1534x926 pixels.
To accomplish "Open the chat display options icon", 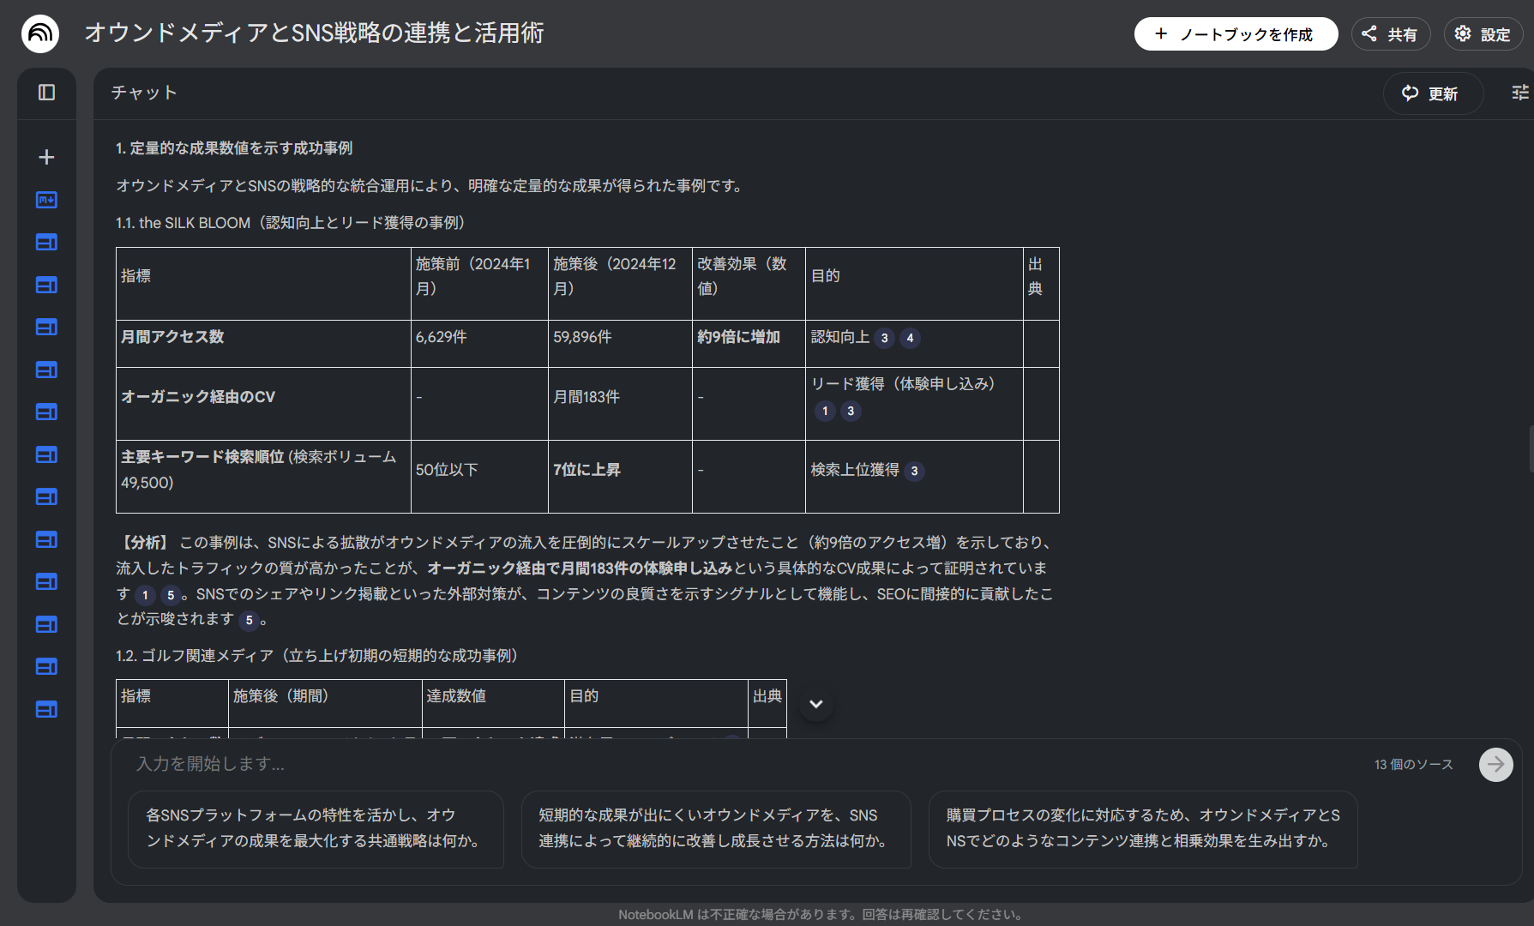I will pyautogui.click(x=1519, y=92).
